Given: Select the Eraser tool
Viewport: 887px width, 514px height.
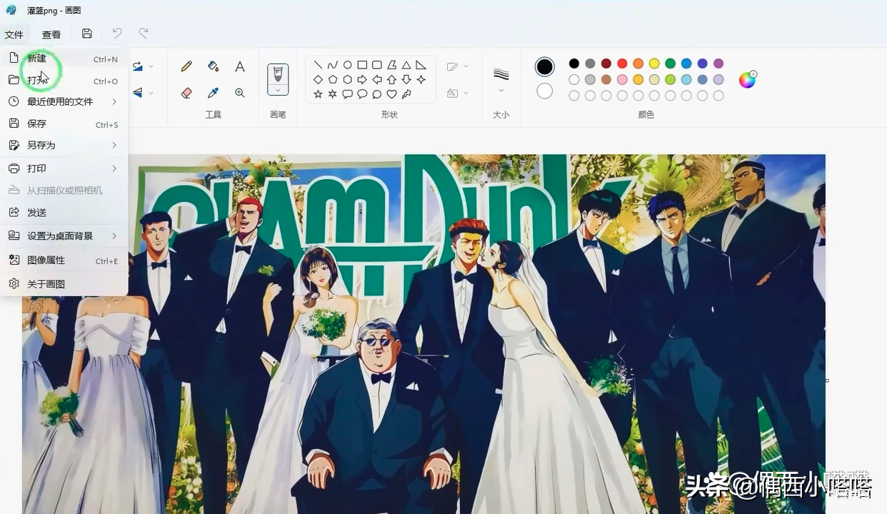Looking at the screenshot, I should tap(186, 93).
